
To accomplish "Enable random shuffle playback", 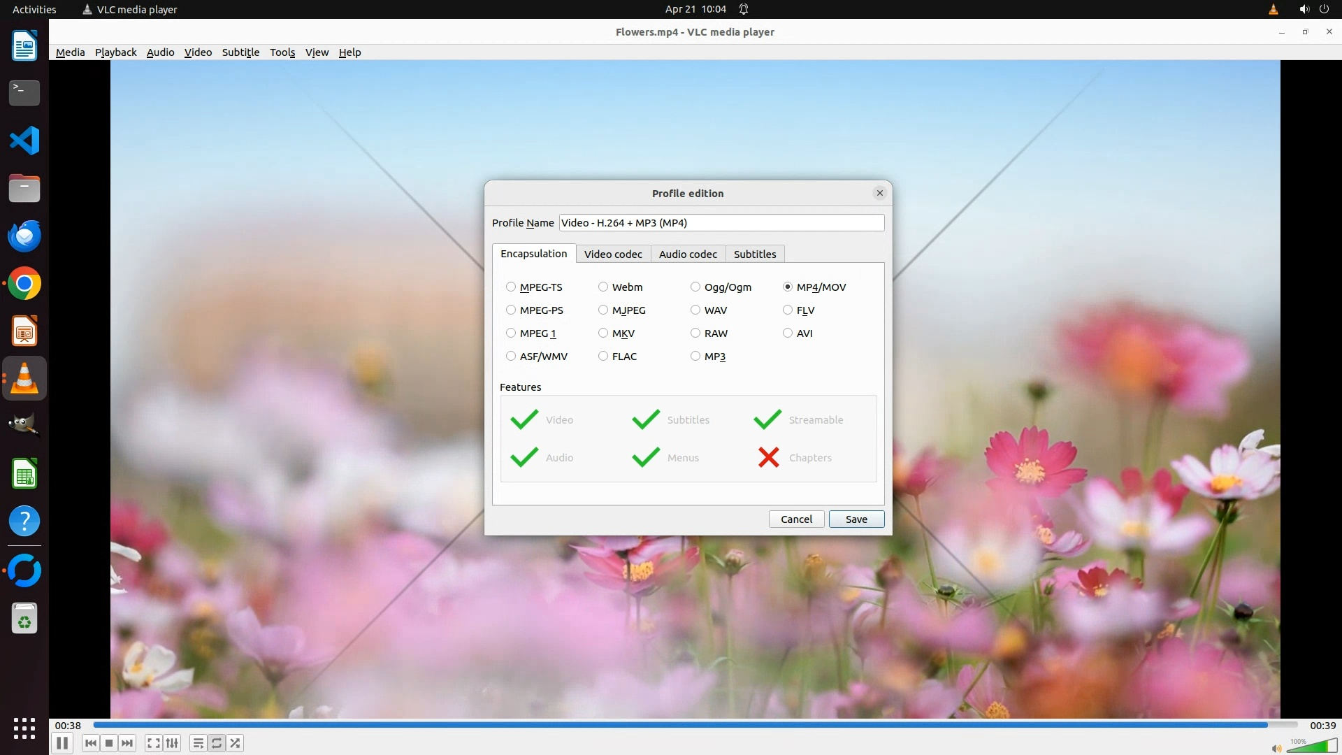I will pos(236,743).
